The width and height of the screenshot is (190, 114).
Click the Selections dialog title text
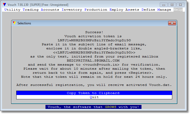(24, 23)
